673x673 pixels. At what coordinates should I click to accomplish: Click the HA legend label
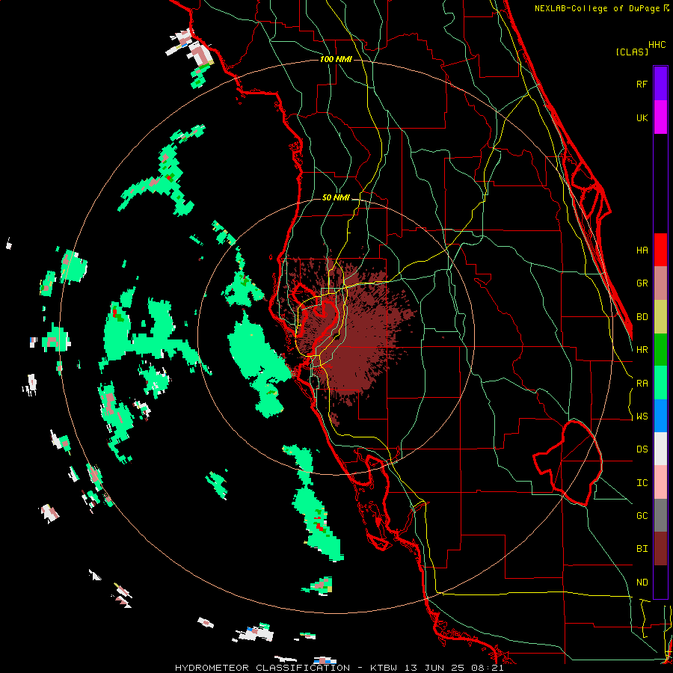642,251
